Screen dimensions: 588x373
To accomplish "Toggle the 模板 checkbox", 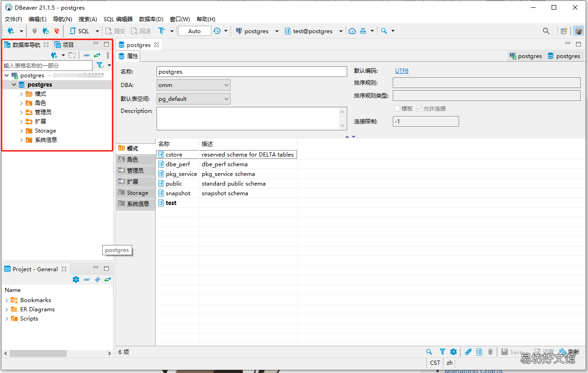I will [397, 109].
